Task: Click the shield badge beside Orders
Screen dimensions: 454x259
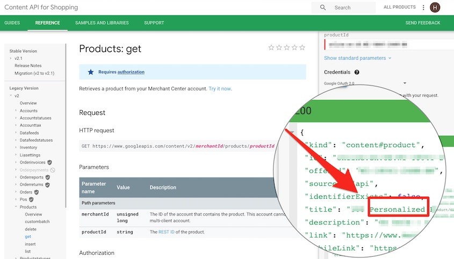Action: tap(37, 192)
